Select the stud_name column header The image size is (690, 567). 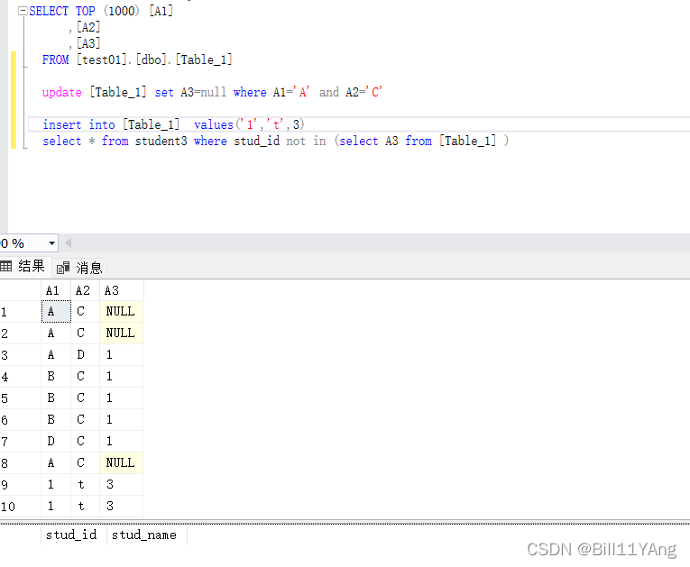pyautogui.click(x=146, y=535)
